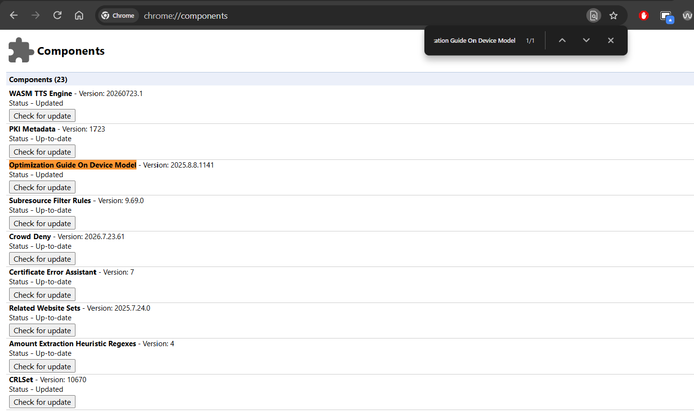The width and height of the screenshot is (694, 411).
Task: Check for update for Subresource Filter Rules
Action: click(x=42, y=223)
